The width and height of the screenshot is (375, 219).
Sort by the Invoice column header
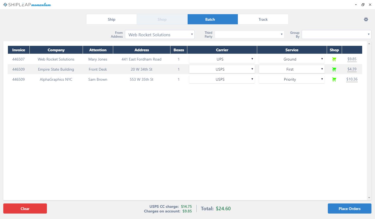click(x=19, y=50)
